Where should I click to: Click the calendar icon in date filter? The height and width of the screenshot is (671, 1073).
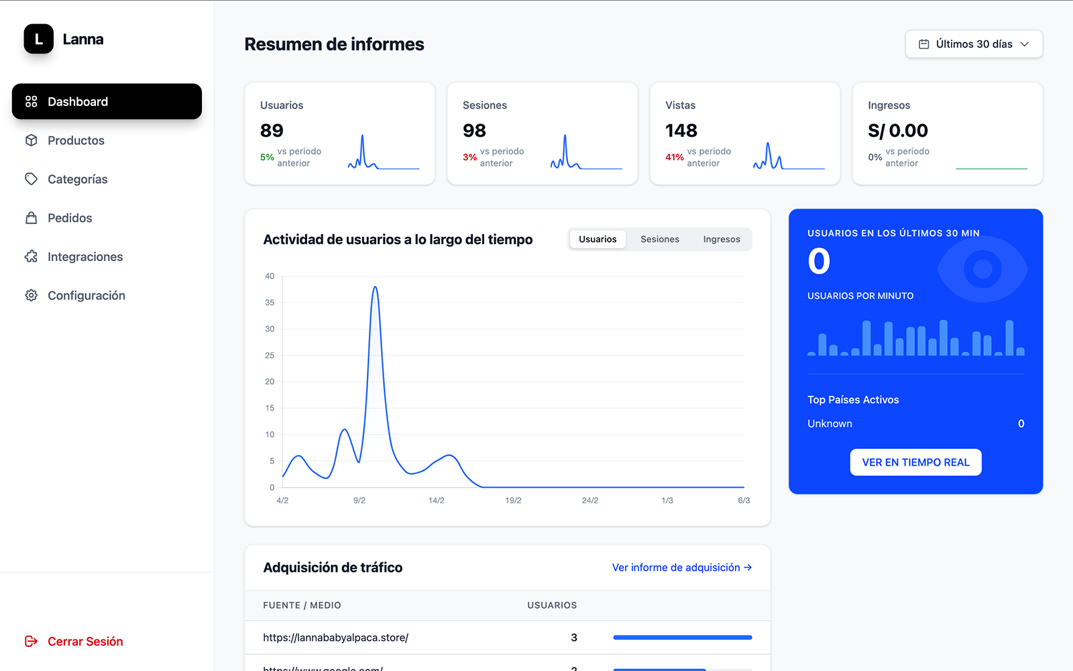(923, 44)
